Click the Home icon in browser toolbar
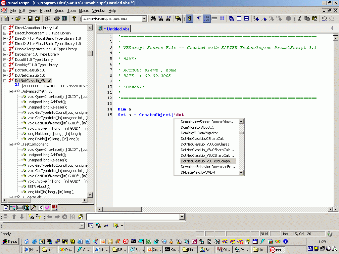339x254 pixels. (x=80, y=217)
